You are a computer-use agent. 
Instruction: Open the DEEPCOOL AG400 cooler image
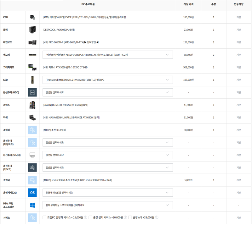(x=32, y=30)
